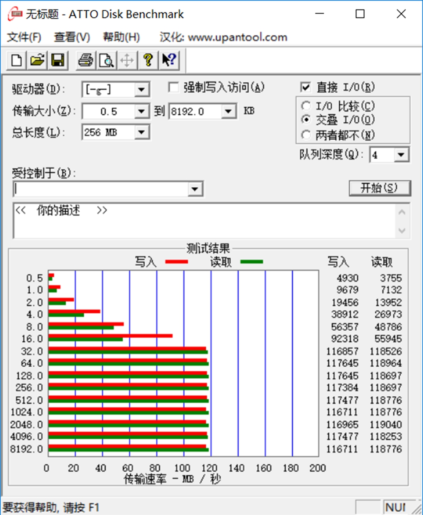Click the Help question mark icon
The image size is (423, 515).
[148, 60]
